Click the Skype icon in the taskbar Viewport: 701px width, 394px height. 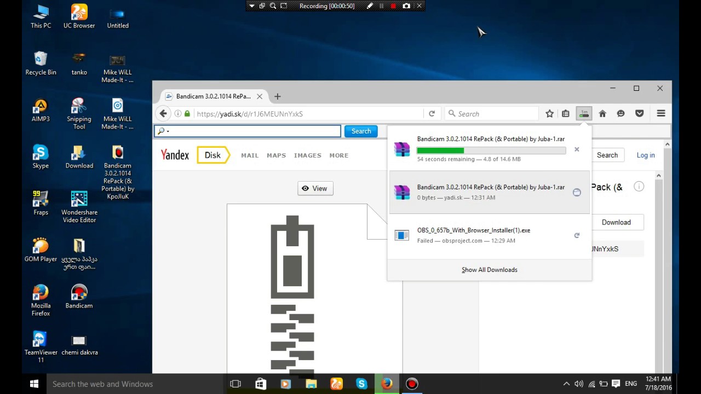[361, 384]
